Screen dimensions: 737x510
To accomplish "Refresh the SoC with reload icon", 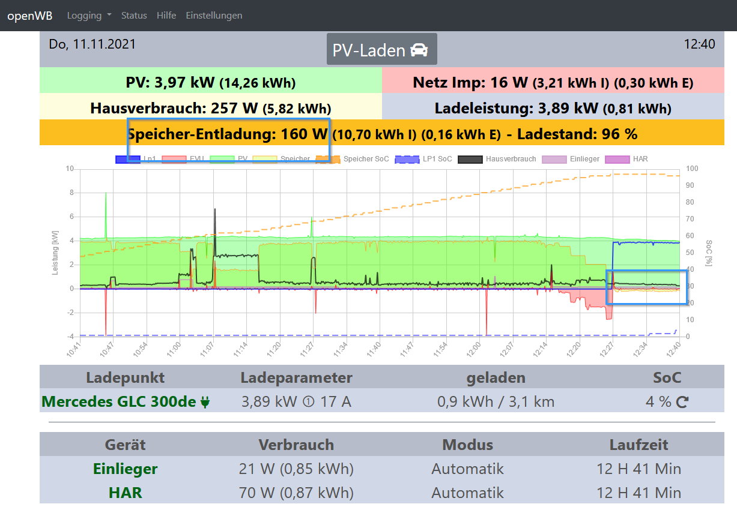I will pos(682,402).
